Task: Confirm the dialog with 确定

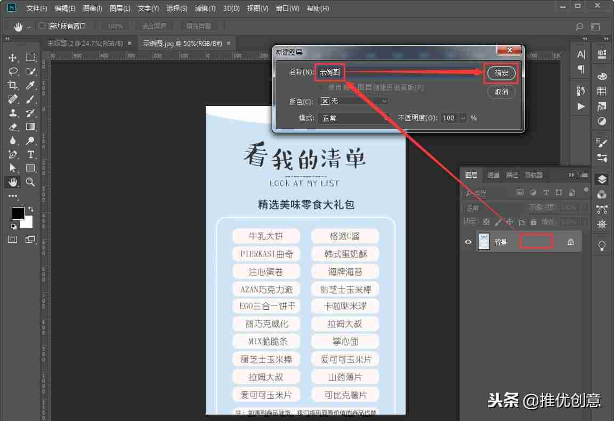Action: pyautogui.click(x=501, y=73)
